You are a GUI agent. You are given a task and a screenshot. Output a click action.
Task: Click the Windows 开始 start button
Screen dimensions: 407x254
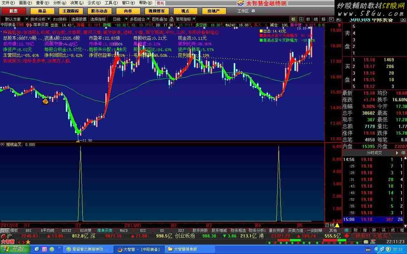[x=15, y=249]
